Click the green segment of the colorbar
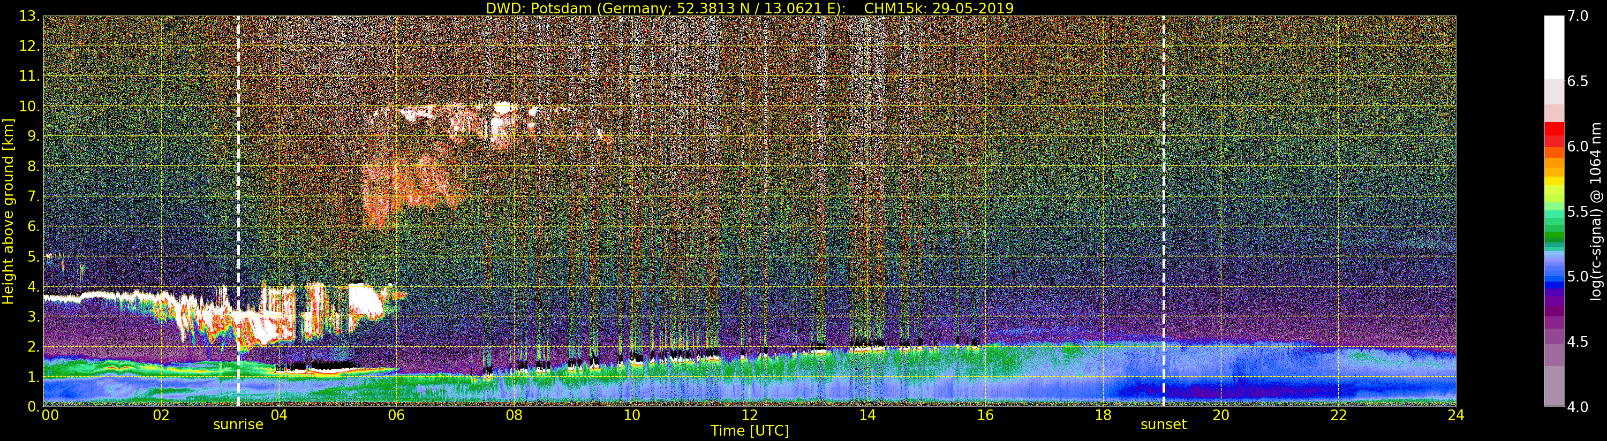 (x=1554, y=234)
